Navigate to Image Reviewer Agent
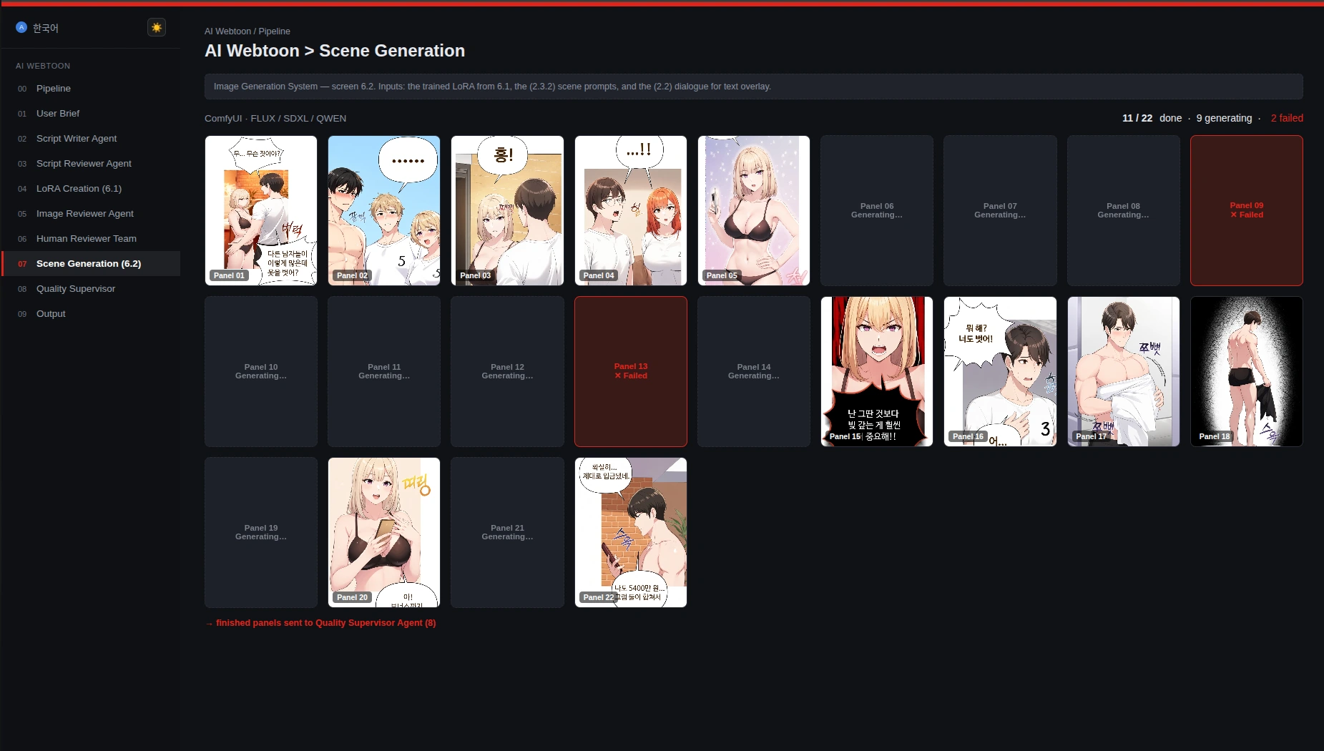 pyautogui.click(x=91, y=214)
